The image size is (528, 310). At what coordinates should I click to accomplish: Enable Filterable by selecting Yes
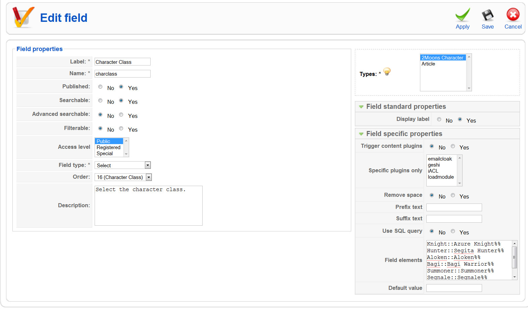[x=121, y=129]
